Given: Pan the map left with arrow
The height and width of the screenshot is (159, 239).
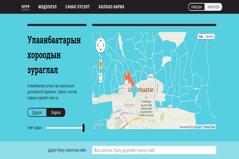Looking at the screenshot, I should coord(98,45).
